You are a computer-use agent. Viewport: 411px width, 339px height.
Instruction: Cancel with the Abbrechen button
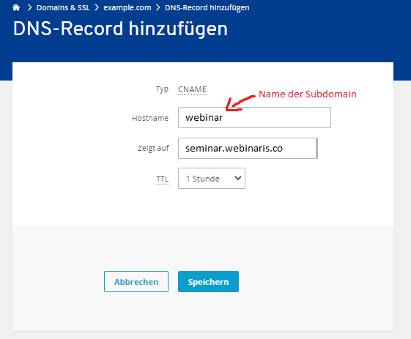tap(136, 282)
